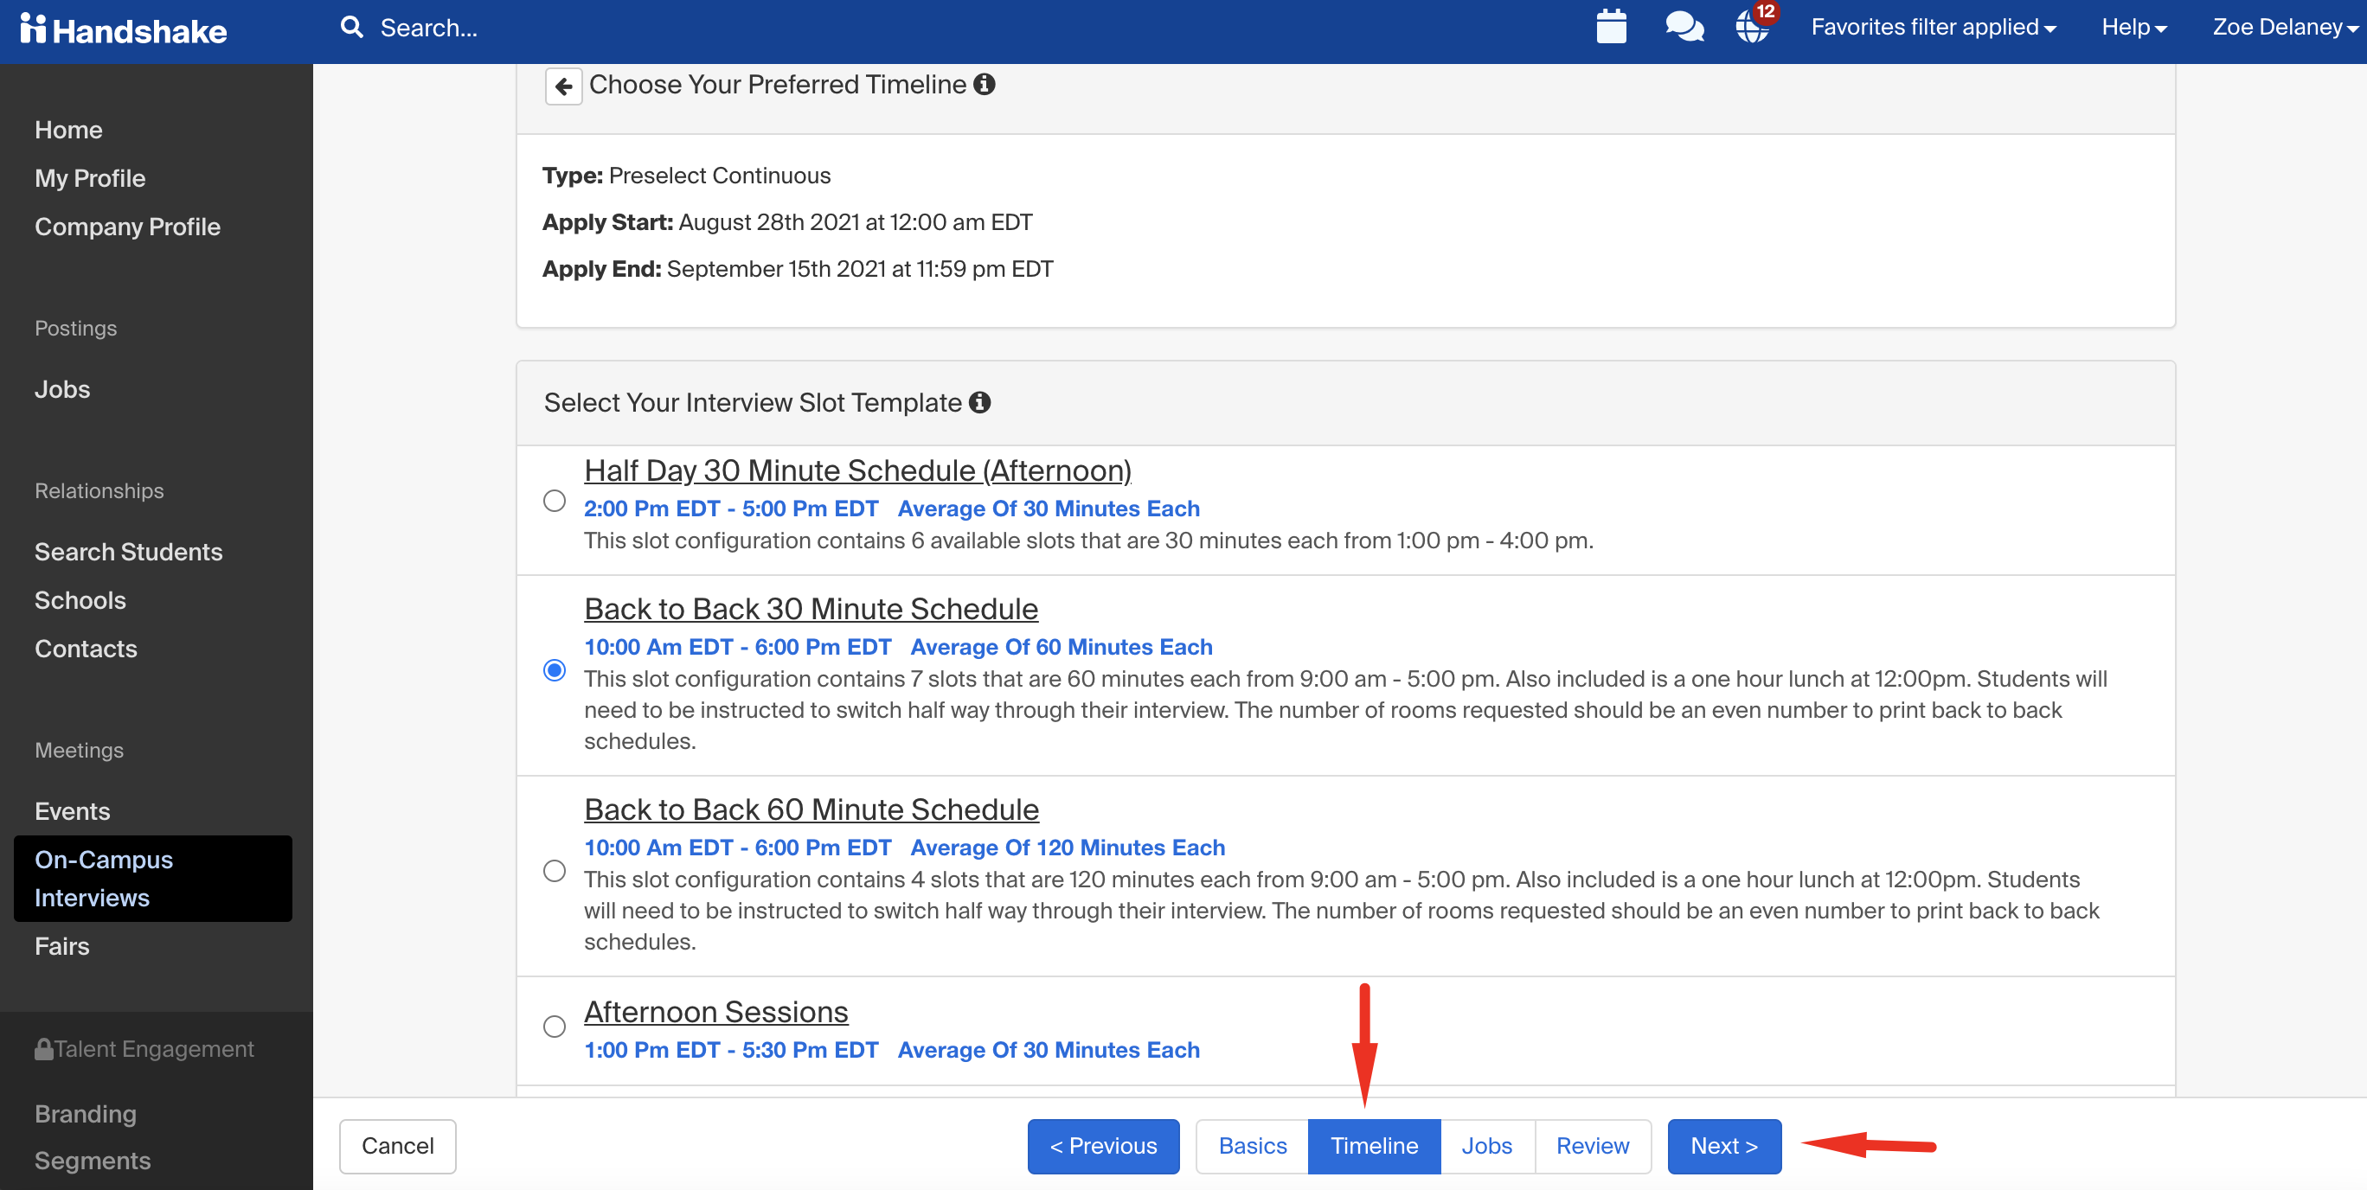
Task: Open Afternoon Sessions link
Action: [715, 1012]
